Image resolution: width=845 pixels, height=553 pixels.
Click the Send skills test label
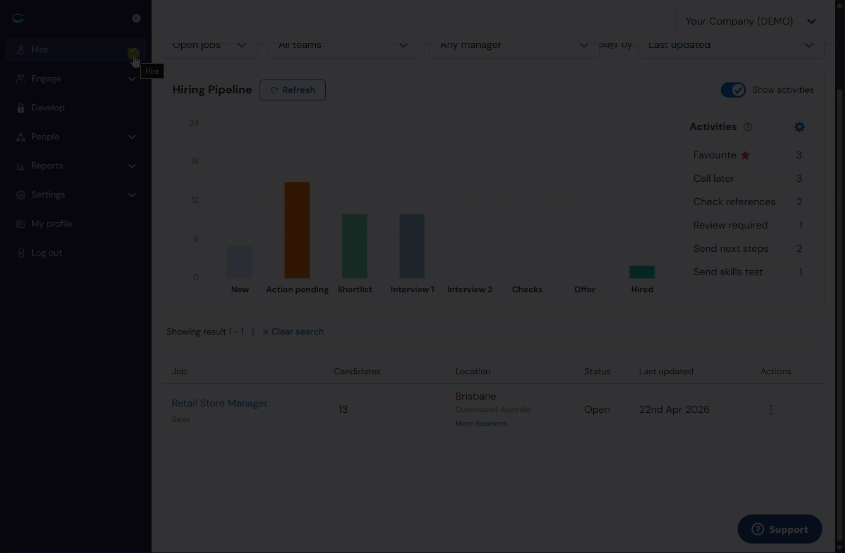[728, 272]
